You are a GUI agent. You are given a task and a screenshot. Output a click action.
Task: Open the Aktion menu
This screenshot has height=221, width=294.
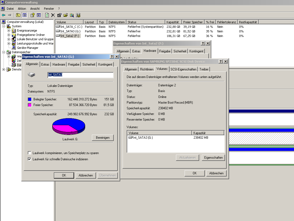(x=22, y=9)
